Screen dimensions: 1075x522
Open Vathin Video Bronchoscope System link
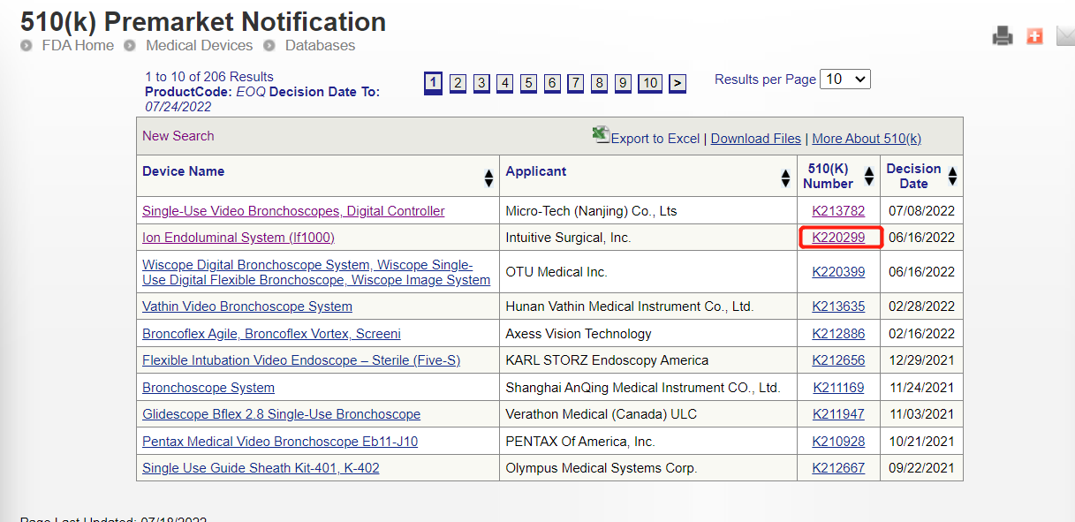point(247,306)
